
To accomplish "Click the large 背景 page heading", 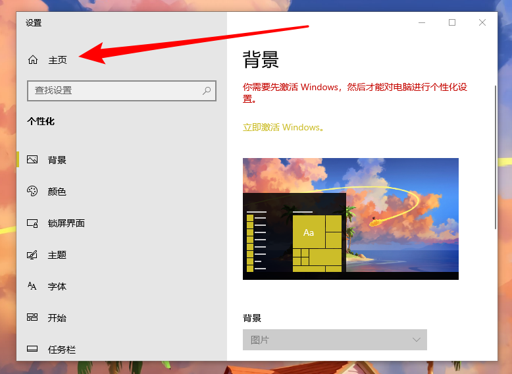I will point(261,60).
